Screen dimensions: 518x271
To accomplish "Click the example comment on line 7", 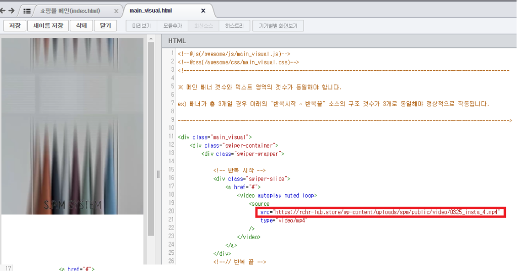I will point(333,104).
